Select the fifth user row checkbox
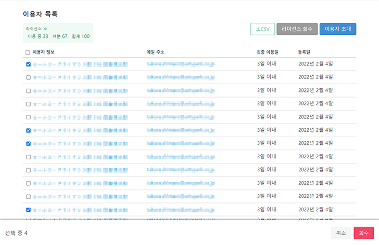Viewport: 379px width, 245px height. coord(28,117)
